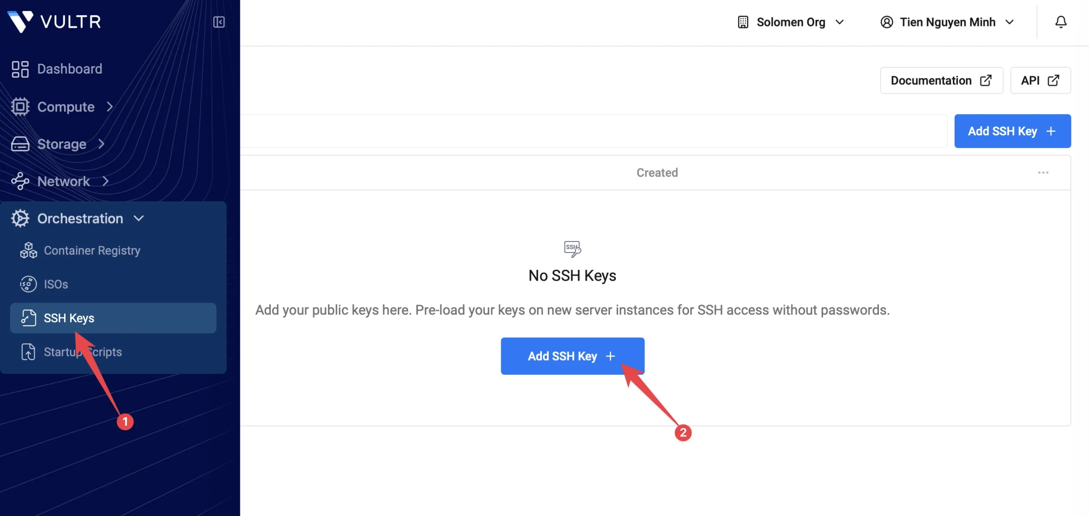1089x516 pixels.
Task: Sort by the Created column header
Action: tap(657, 172)
